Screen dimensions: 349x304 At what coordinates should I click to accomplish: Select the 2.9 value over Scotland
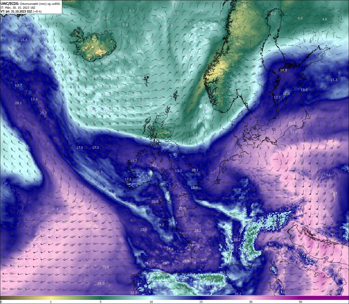click(x=167, y=133)
